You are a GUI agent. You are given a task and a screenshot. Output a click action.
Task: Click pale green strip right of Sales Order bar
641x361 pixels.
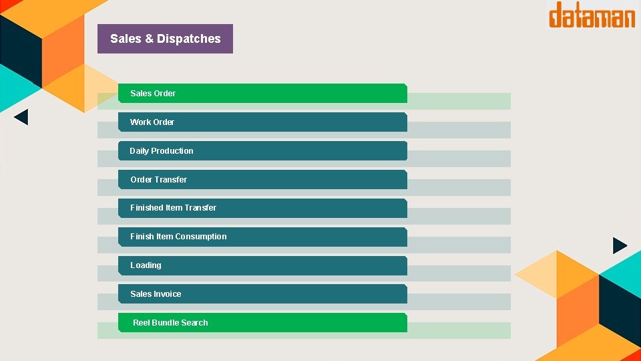(459, 101)
